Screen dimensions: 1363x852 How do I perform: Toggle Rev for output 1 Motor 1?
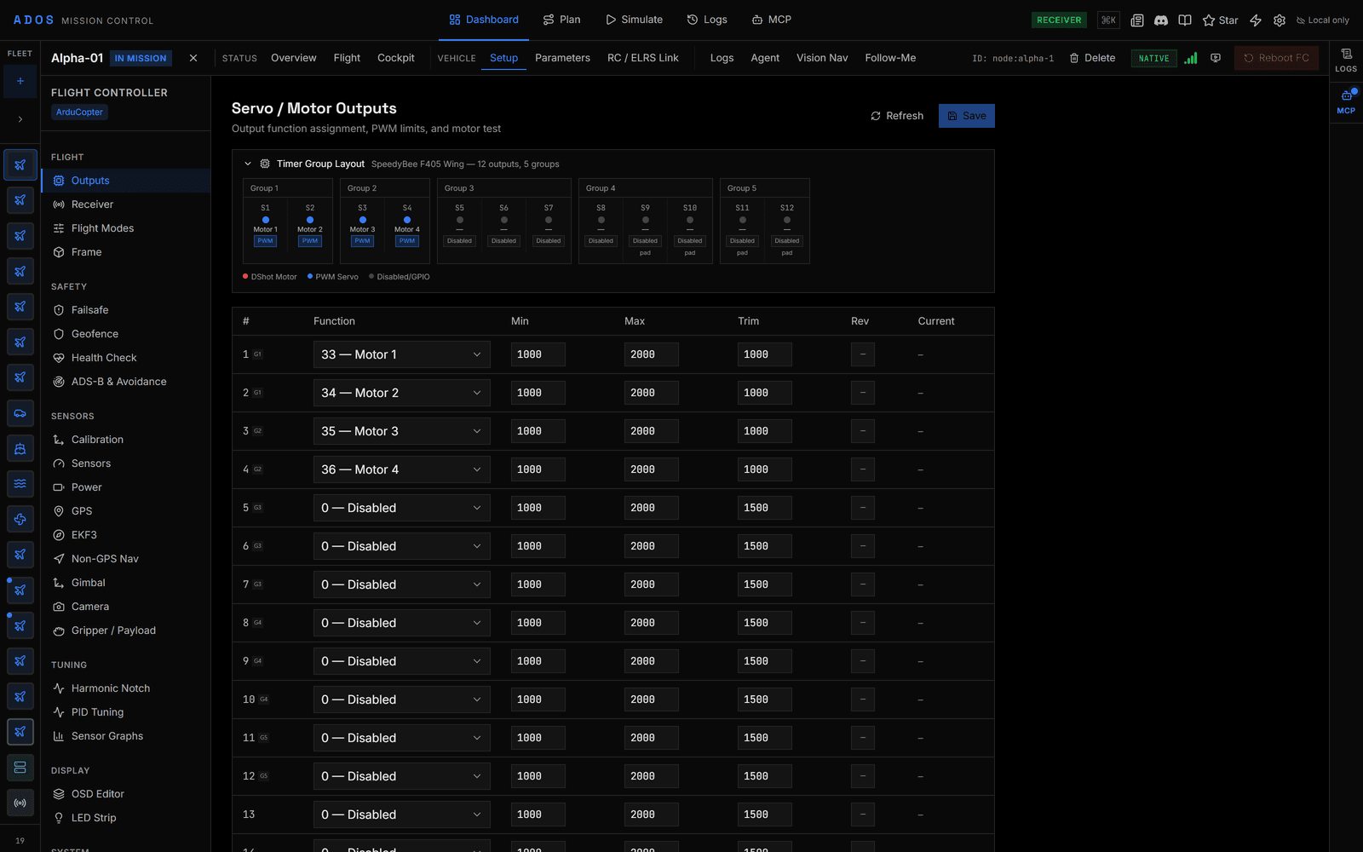(862, 354)
